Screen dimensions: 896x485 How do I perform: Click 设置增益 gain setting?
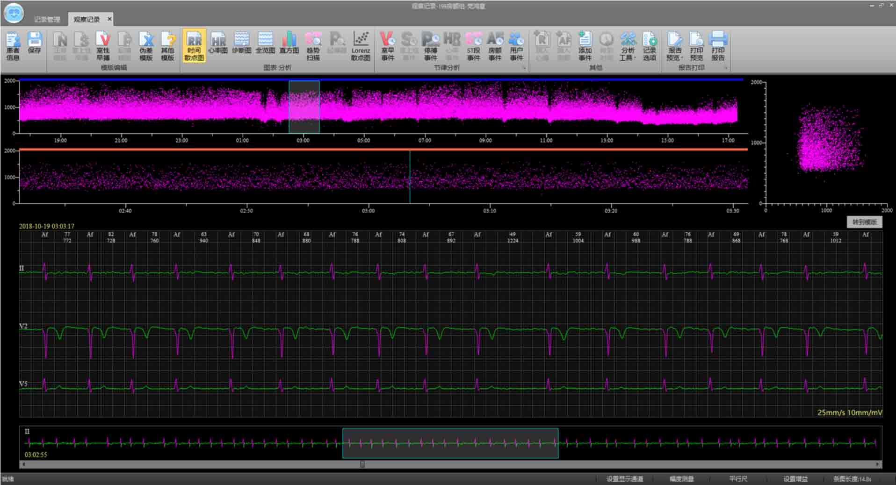point(795,479)
